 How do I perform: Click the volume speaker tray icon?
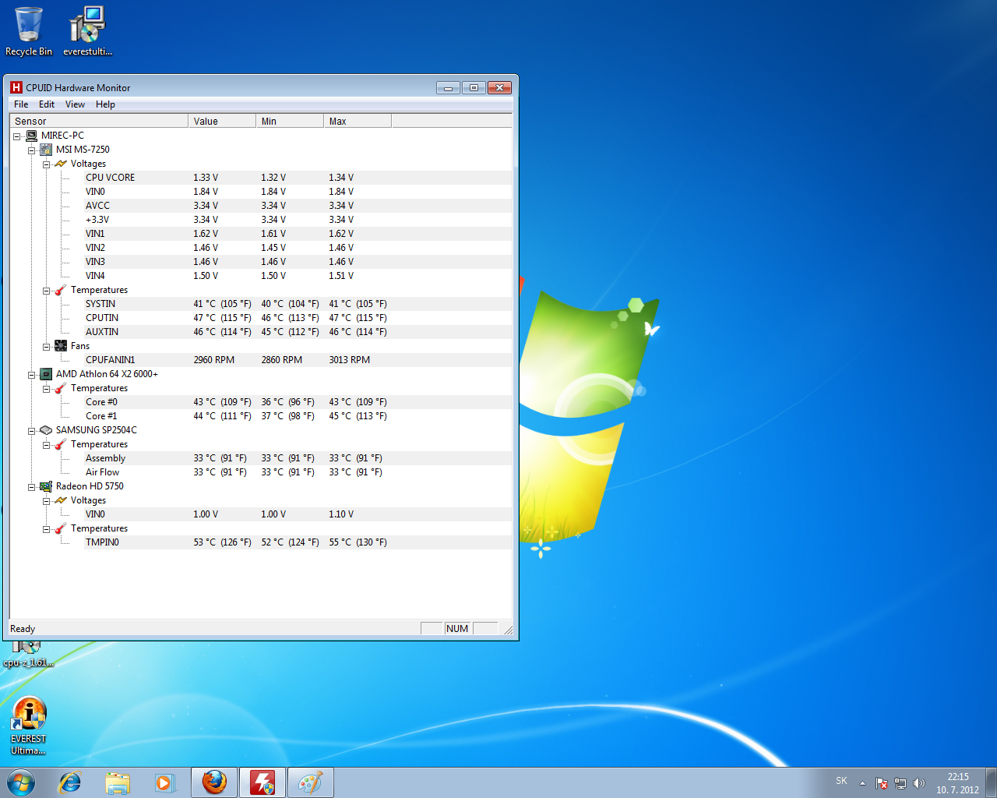click(x=919, y=783)
